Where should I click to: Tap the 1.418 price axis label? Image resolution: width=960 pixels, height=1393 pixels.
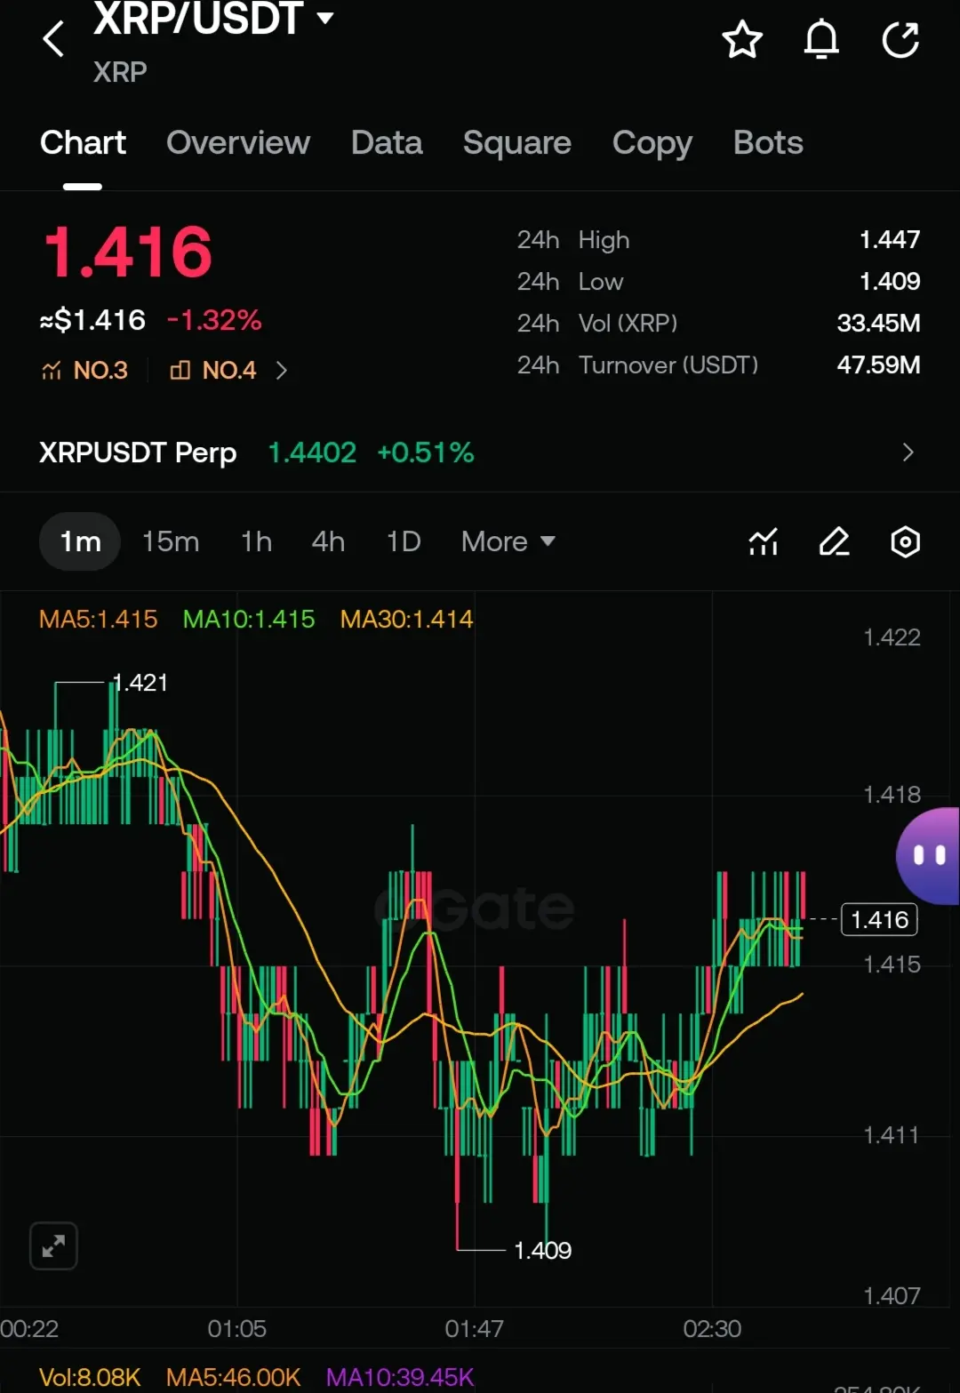(892, 795)
